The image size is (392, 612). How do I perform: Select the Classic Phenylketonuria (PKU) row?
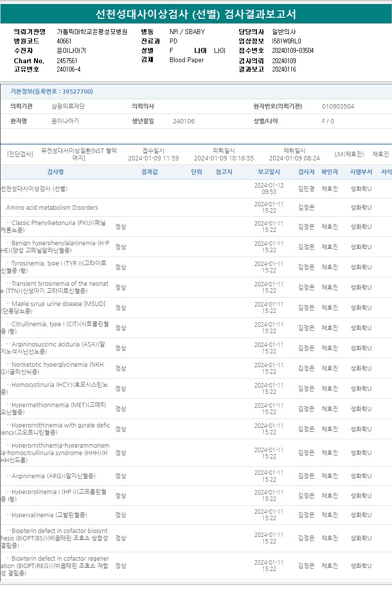click(196, 227)
